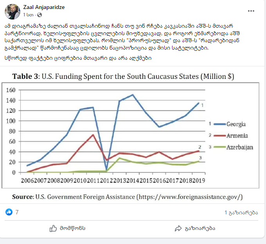The height and width of the screenshot is (244, 266).
Task: Click the Table 3 chart title
Action: point(123,77)
